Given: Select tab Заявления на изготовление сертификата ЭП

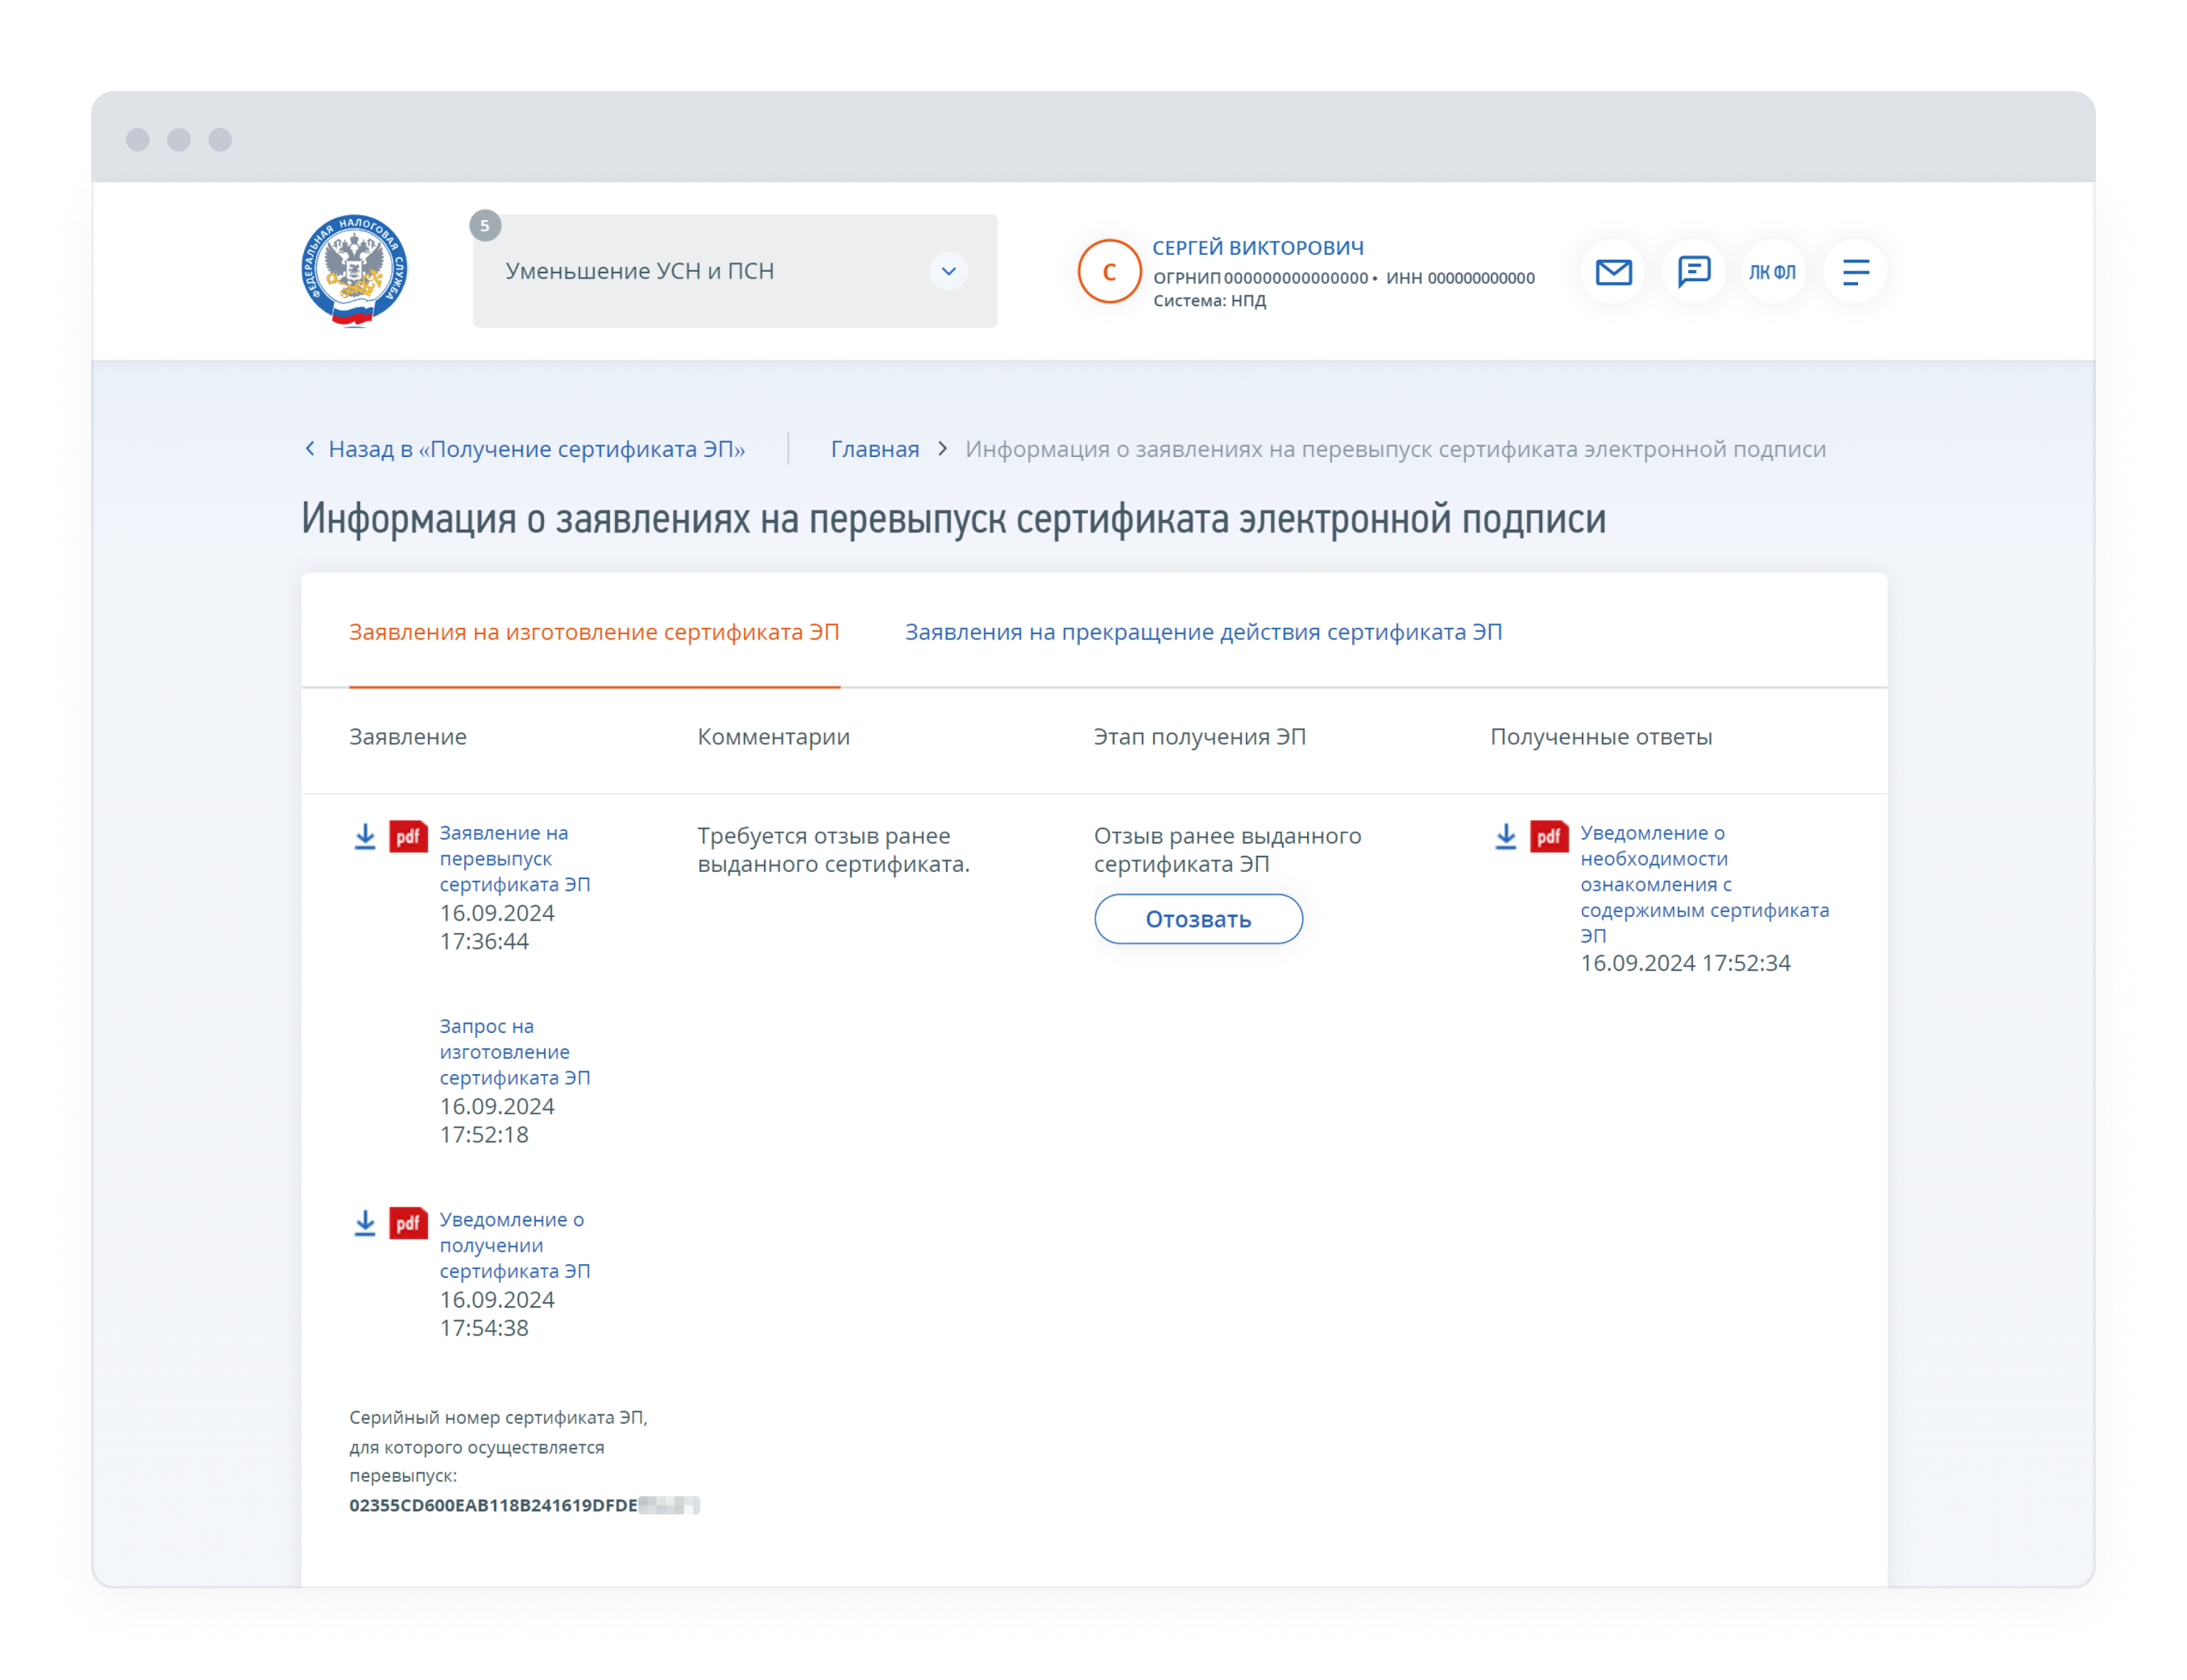Looking at the screenshot, I should click(594, 632).
